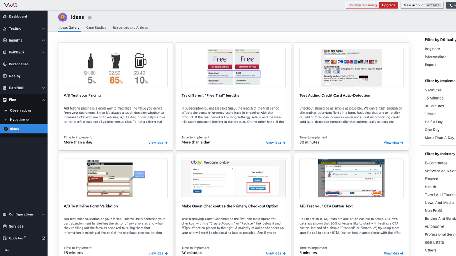456x256 pixels.
Task: Filter by 30 Minutes implementation time
Action: click(x=434, y=106)
